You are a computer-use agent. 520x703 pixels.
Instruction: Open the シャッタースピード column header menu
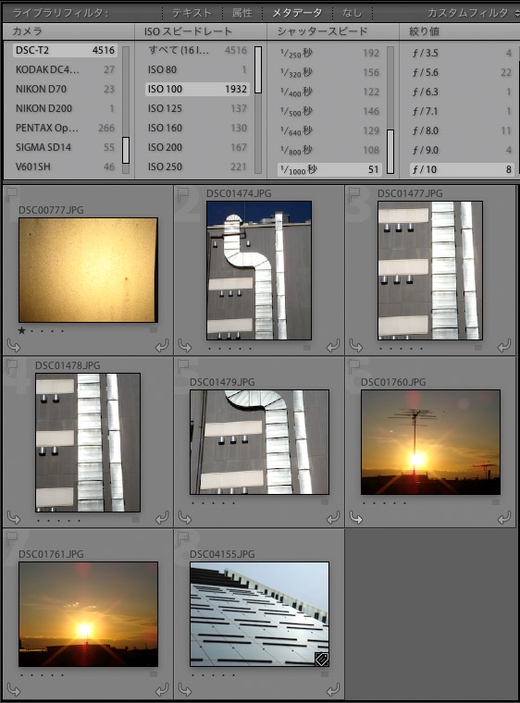pos(333,31)
